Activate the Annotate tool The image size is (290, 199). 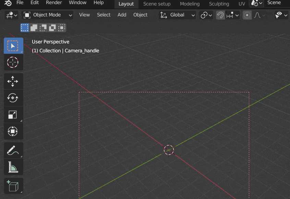13,150
